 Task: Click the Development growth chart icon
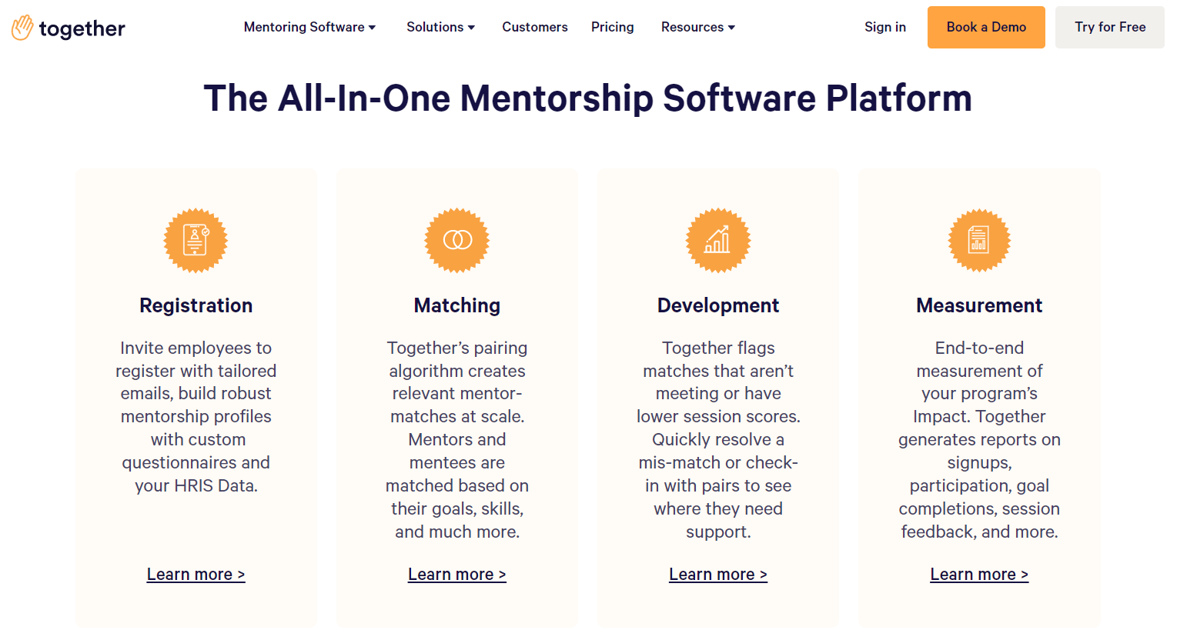(718, 241)
